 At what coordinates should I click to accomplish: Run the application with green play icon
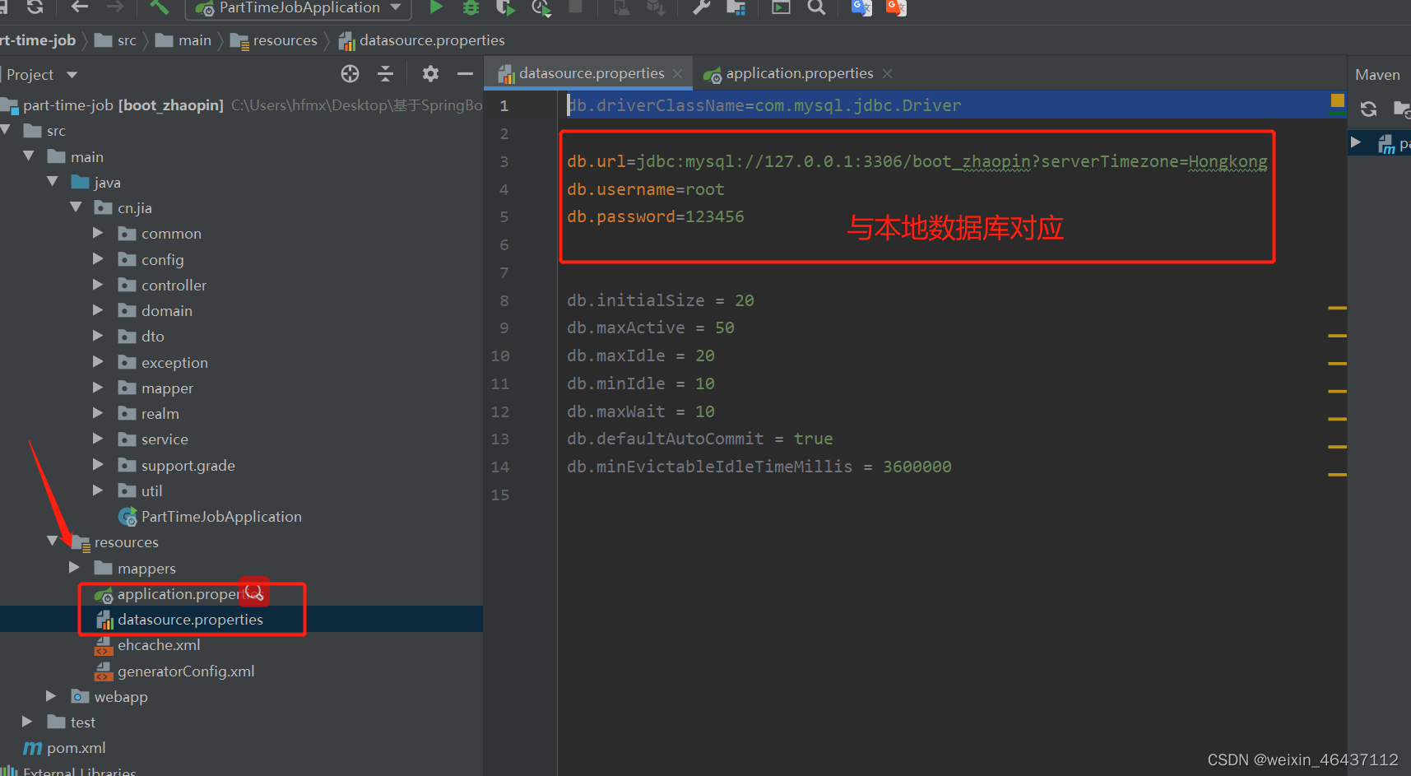pyautogui.click(x=436, y=7)
